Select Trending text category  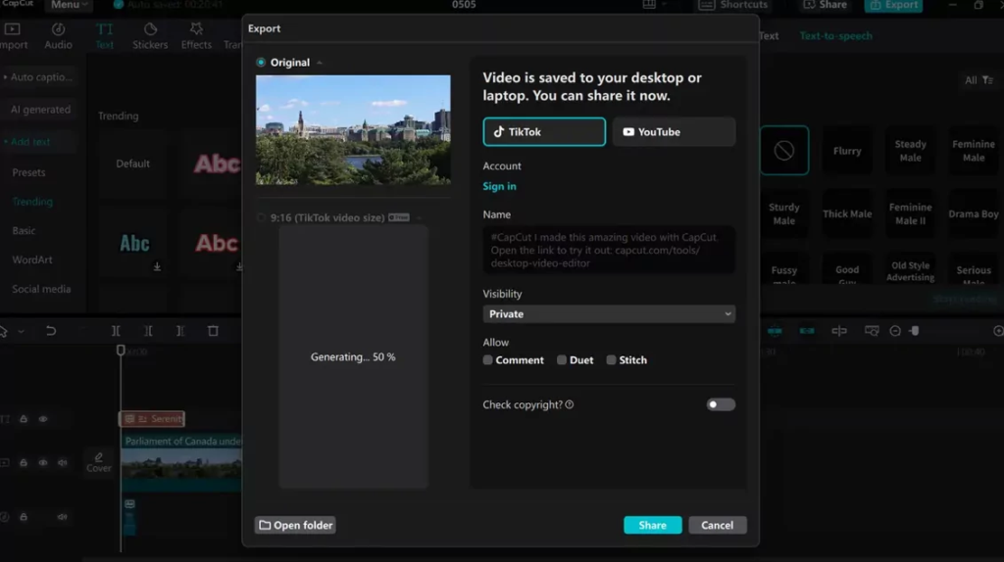coord(32,202)
